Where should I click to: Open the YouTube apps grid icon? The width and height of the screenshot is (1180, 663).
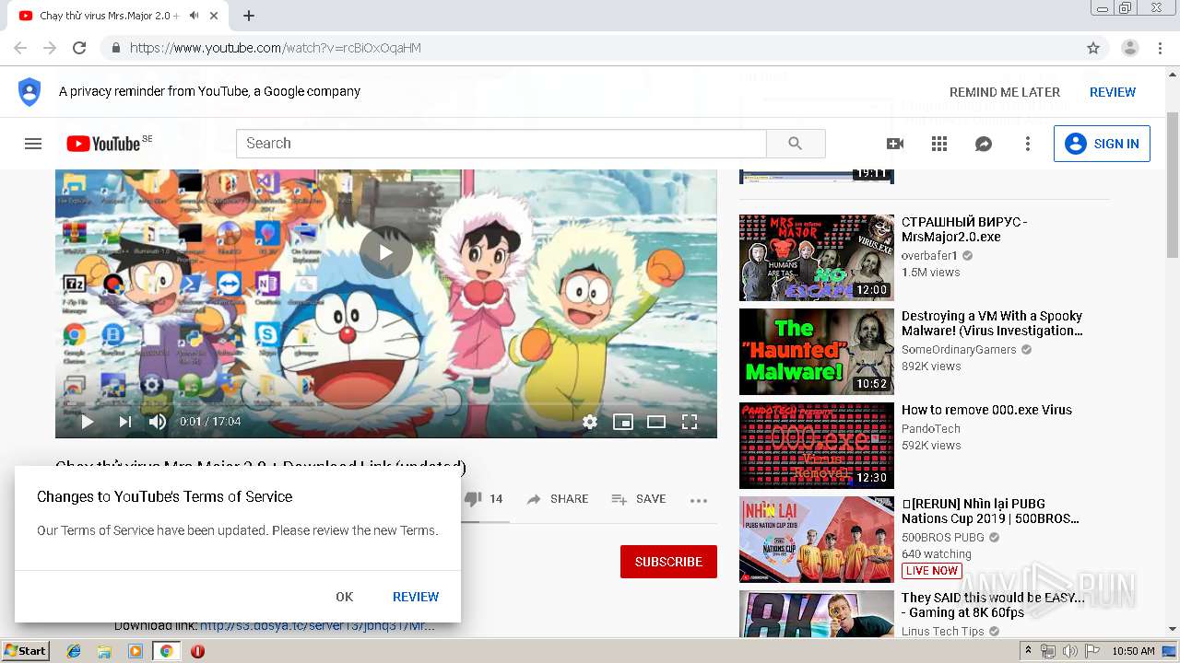pos(939,144)
